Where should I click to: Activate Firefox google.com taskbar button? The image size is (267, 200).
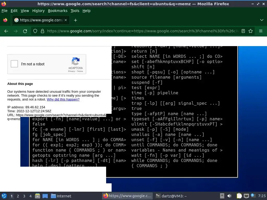tap(127, 196)
